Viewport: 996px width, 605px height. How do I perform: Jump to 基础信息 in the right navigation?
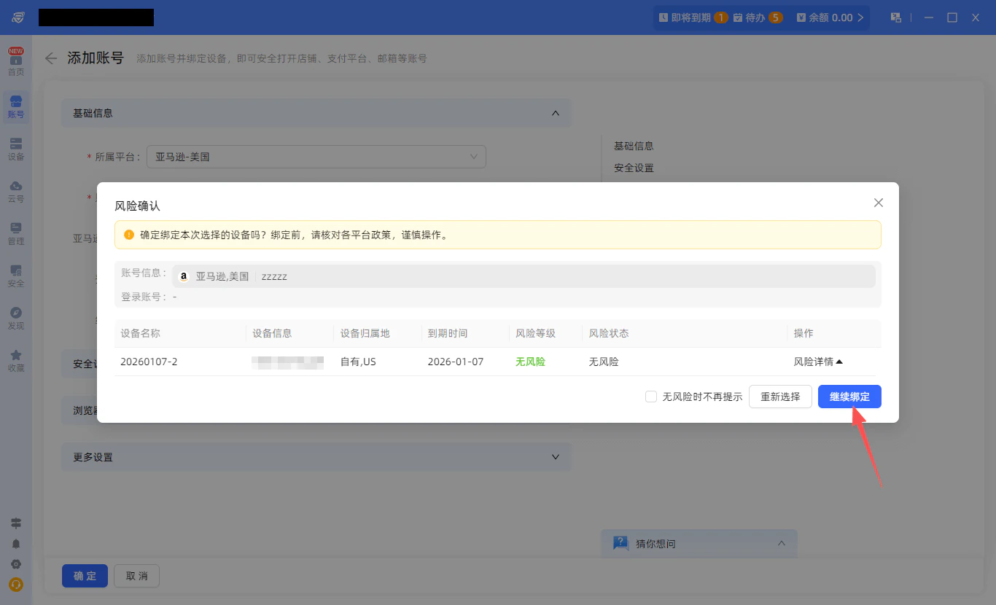click(634, 146)
